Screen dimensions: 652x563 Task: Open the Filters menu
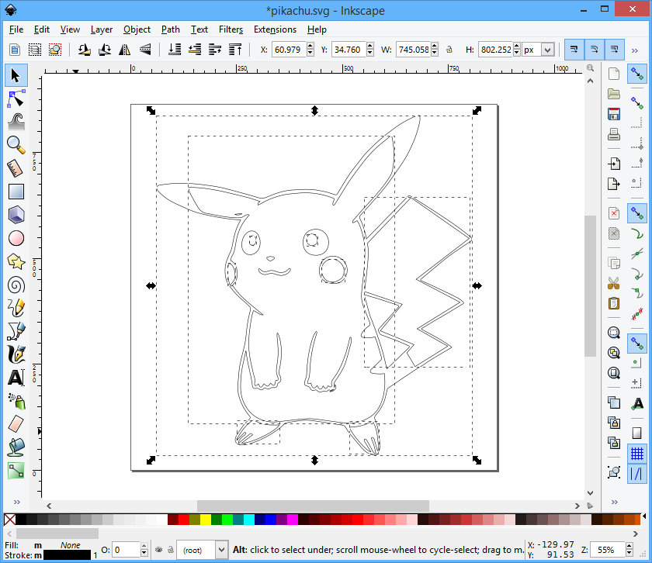click(x=231, y=29)
